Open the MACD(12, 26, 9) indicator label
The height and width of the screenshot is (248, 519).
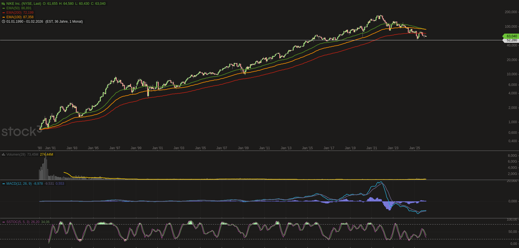point(19,184)
